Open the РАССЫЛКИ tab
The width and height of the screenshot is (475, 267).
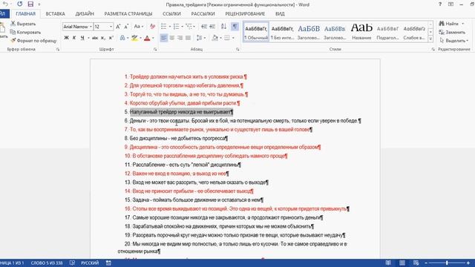203,13
